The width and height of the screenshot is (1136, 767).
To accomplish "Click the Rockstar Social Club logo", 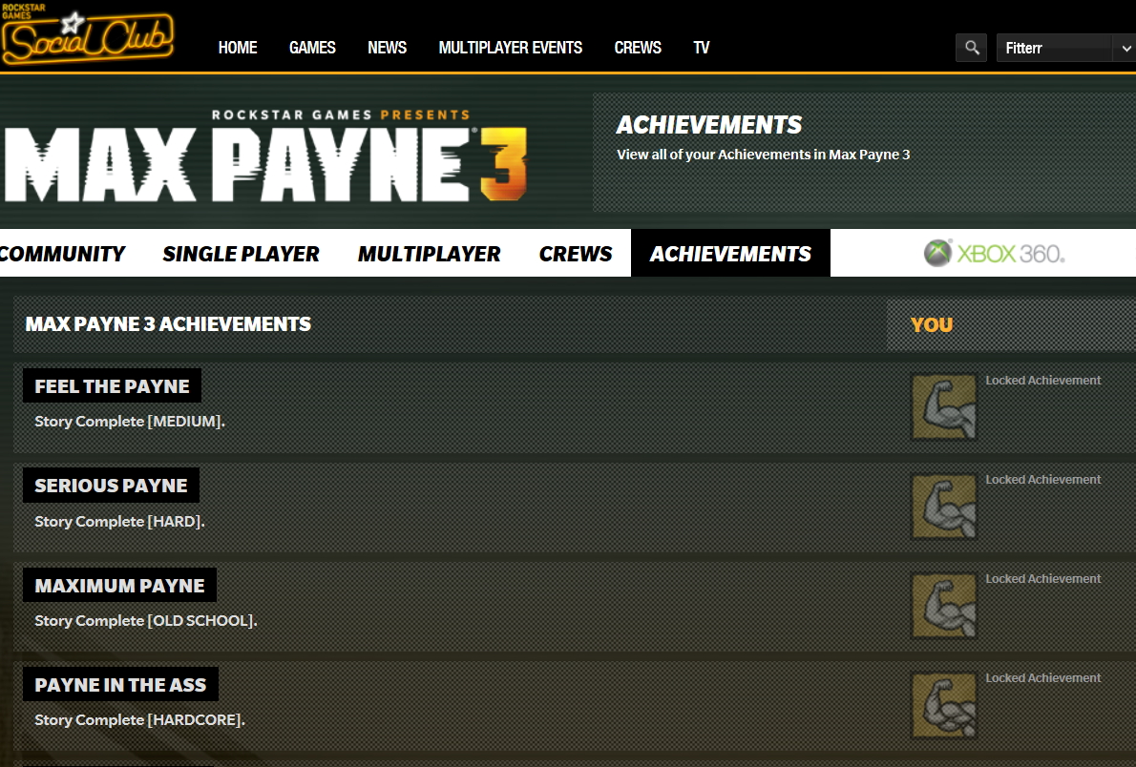I will click(x=87, y=34).
